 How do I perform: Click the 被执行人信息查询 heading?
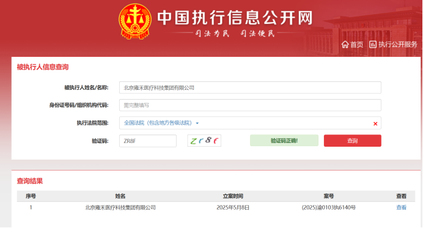click(x=43, y=67)
